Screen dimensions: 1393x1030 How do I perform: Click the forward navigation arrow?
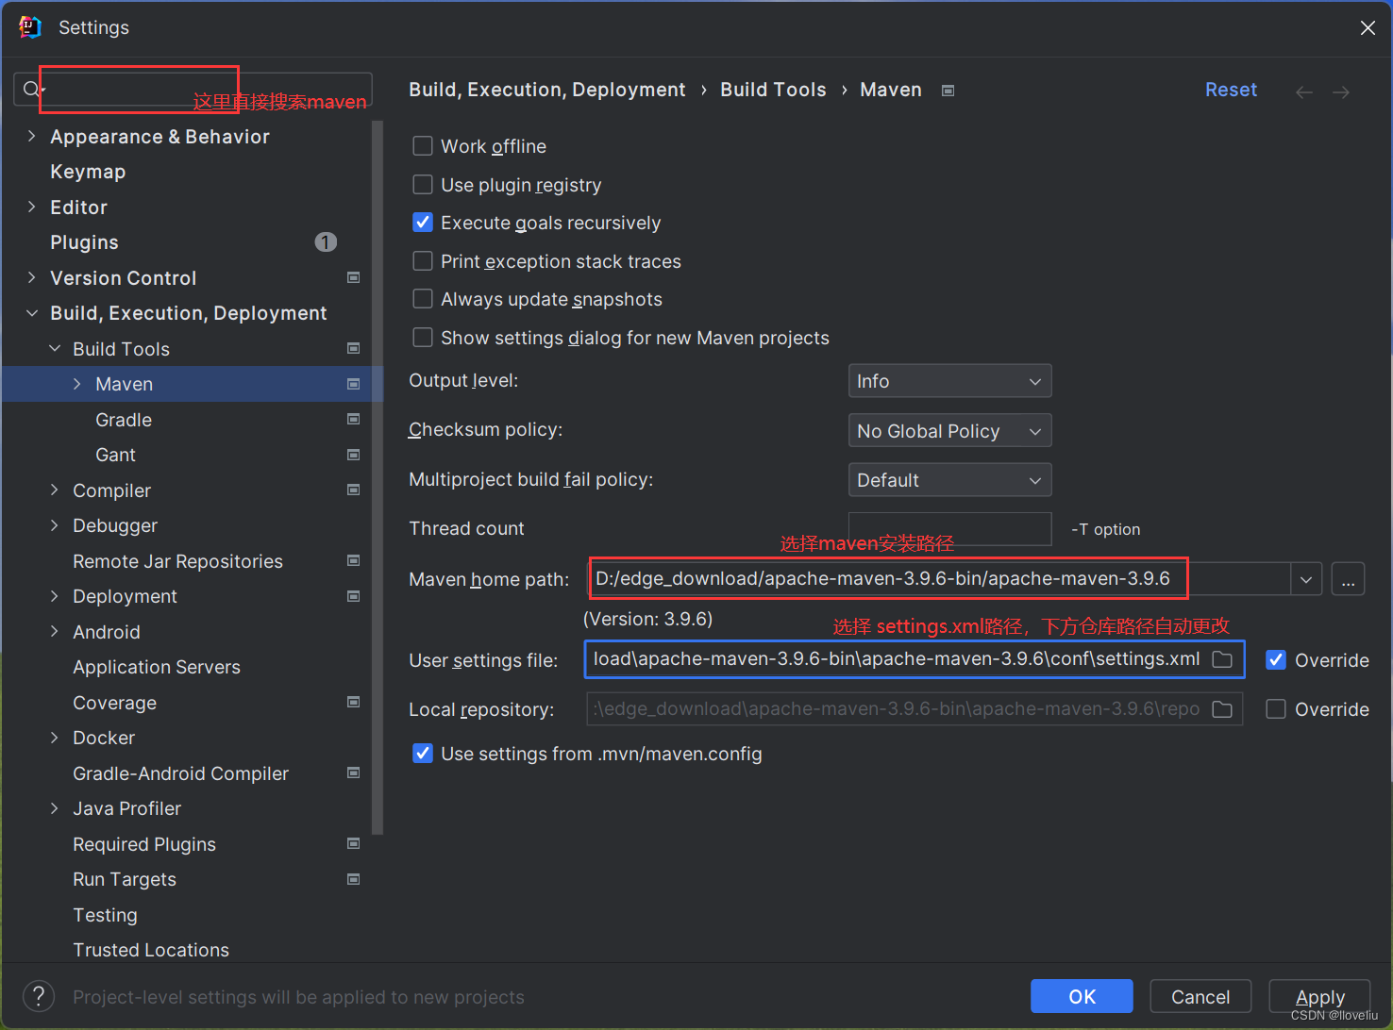pyautogui.click(x=1341, y=91)
